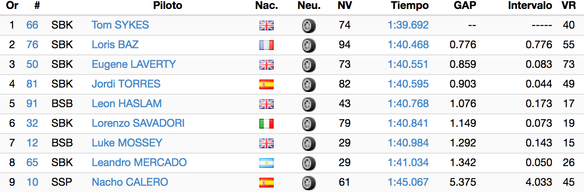Image resolution: width=584 pixels, height=192 pixels.
Task: Click the UK flag next to Leon Haslam
Action: [267, 104]
